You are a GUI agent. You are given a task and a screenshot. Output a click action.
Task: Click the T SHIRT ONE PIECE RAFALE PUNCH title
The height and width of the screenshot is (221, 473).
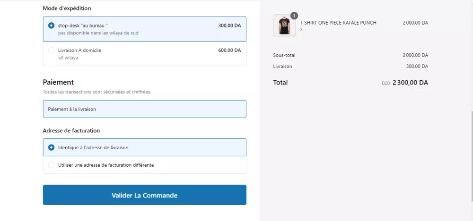click(x=338, y=23)
